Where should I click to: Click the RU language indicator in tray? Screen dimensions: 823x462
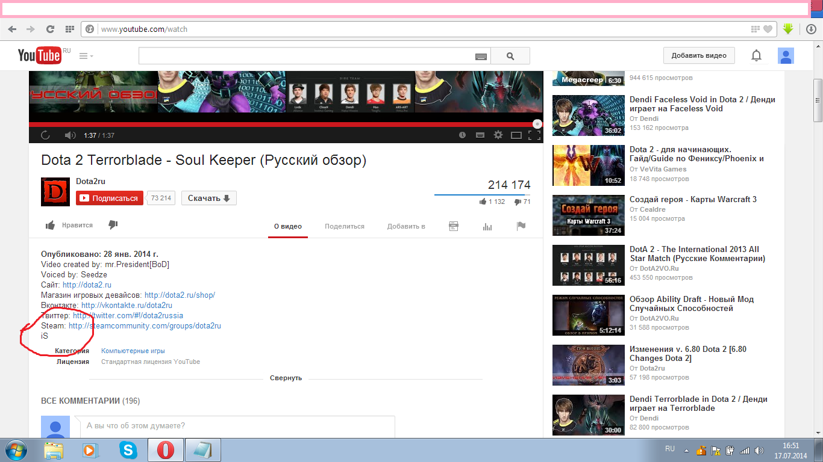[x=670, y=449]
